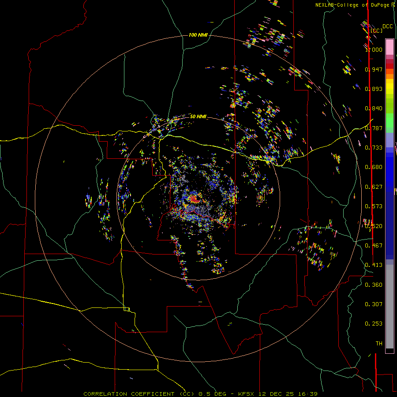Viewport: 397px width, 397px height.
Task: Click the 0.413 scale value
Action: [x=374, y=265]
